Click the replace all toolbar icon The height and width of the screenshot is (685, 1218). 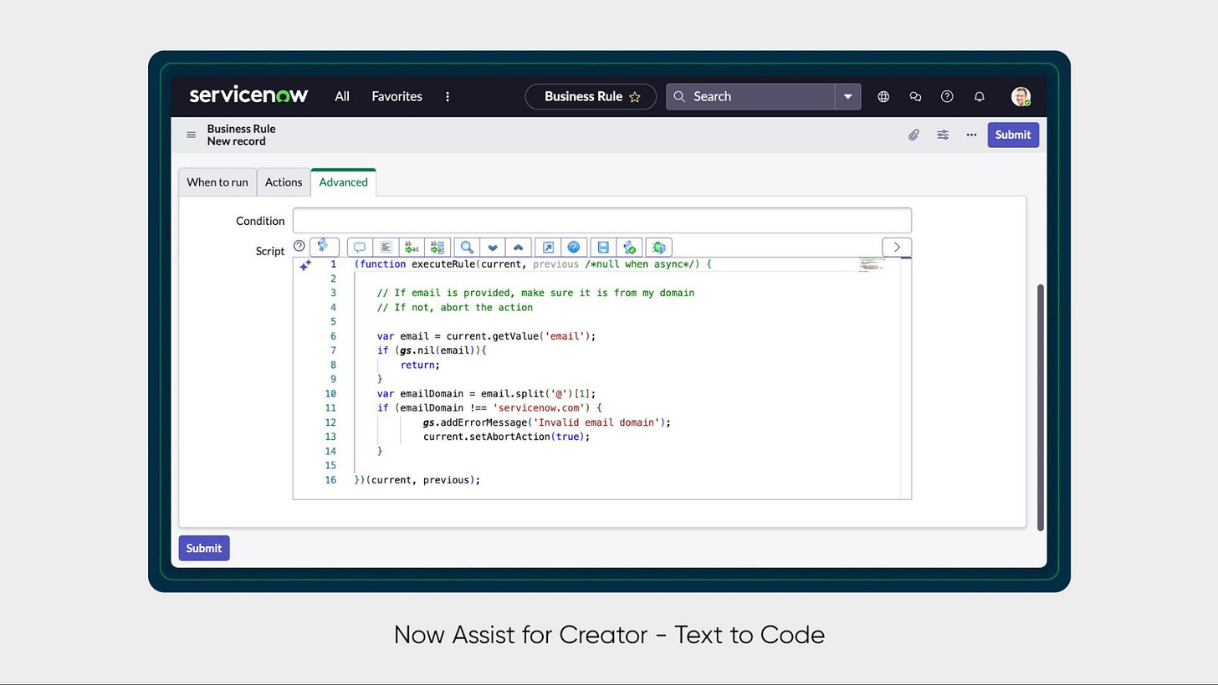[x=438, y=247]
